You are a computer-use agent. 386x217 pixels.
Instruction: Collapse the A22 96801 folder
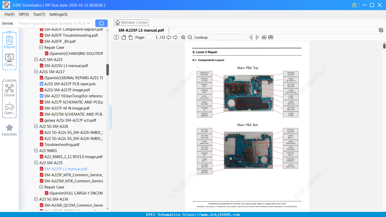pos(36,151)
